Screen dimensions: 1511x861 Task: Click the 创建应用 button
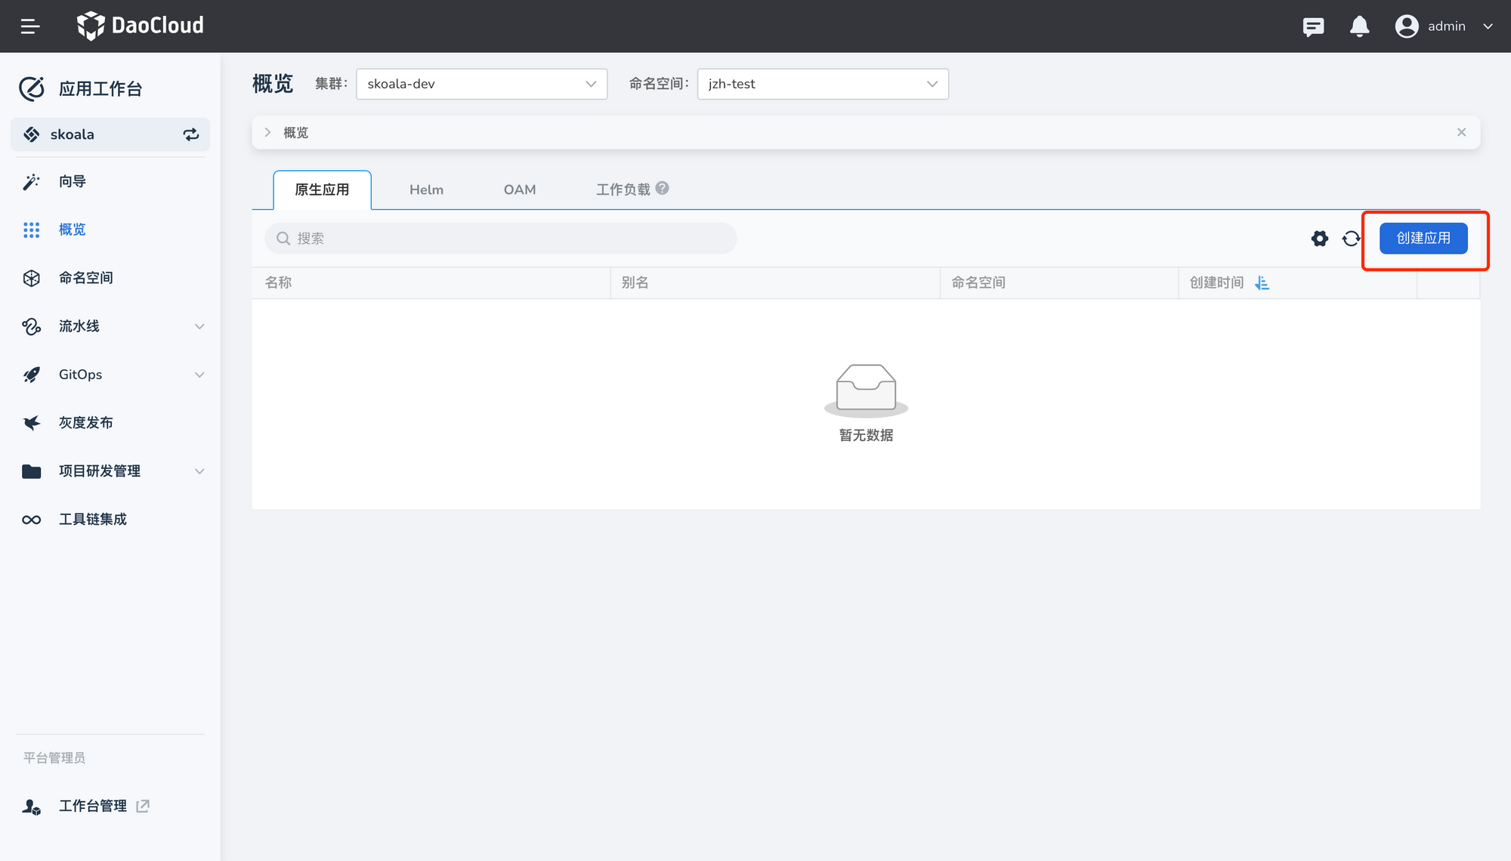click(1423, 239)
